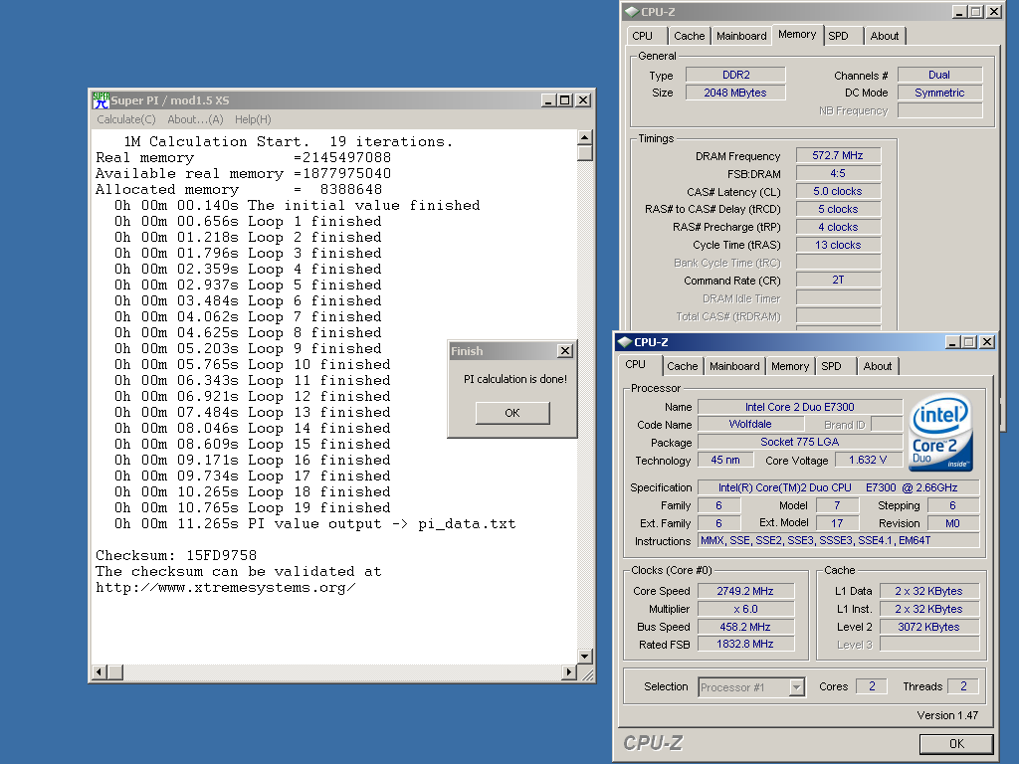Close the Super PI window
Screen dimensions: 1019x764
(x=583, y=100)
